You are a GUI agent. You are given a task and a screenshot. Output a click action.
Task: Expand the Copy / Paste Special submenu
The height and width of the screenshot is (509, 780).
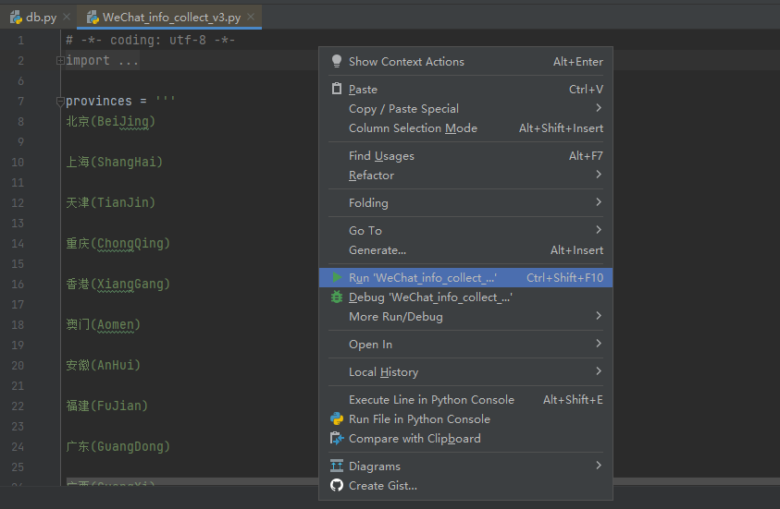tap(599, 109)
